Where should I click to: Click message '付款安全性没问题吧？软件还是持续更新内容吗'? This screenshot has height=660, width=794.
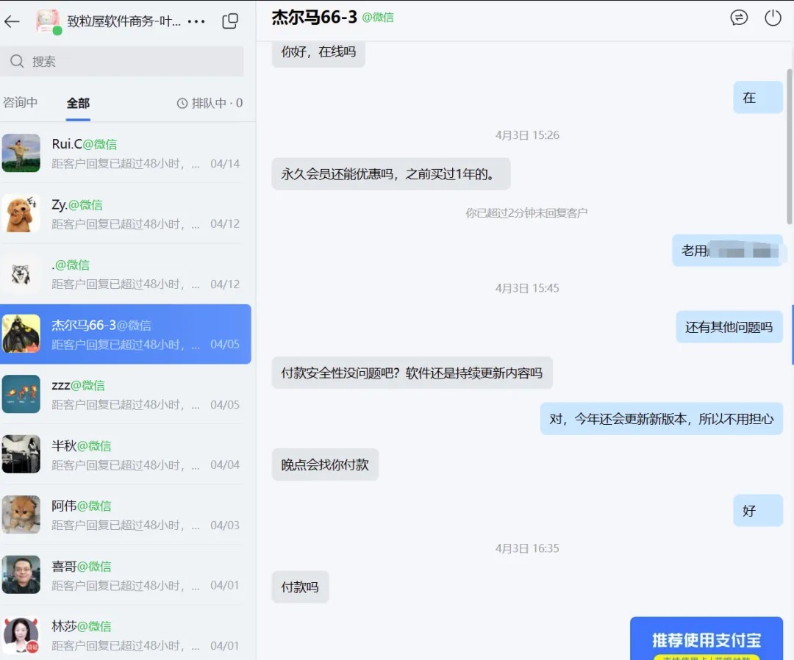[x=412, y=373]
